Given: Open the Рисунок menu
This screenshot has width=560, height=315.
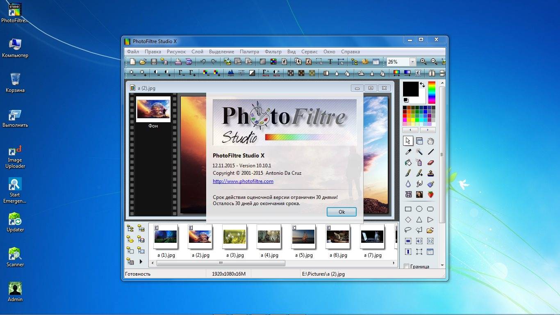Looking at the screenshot, I should tap(176, 52).
